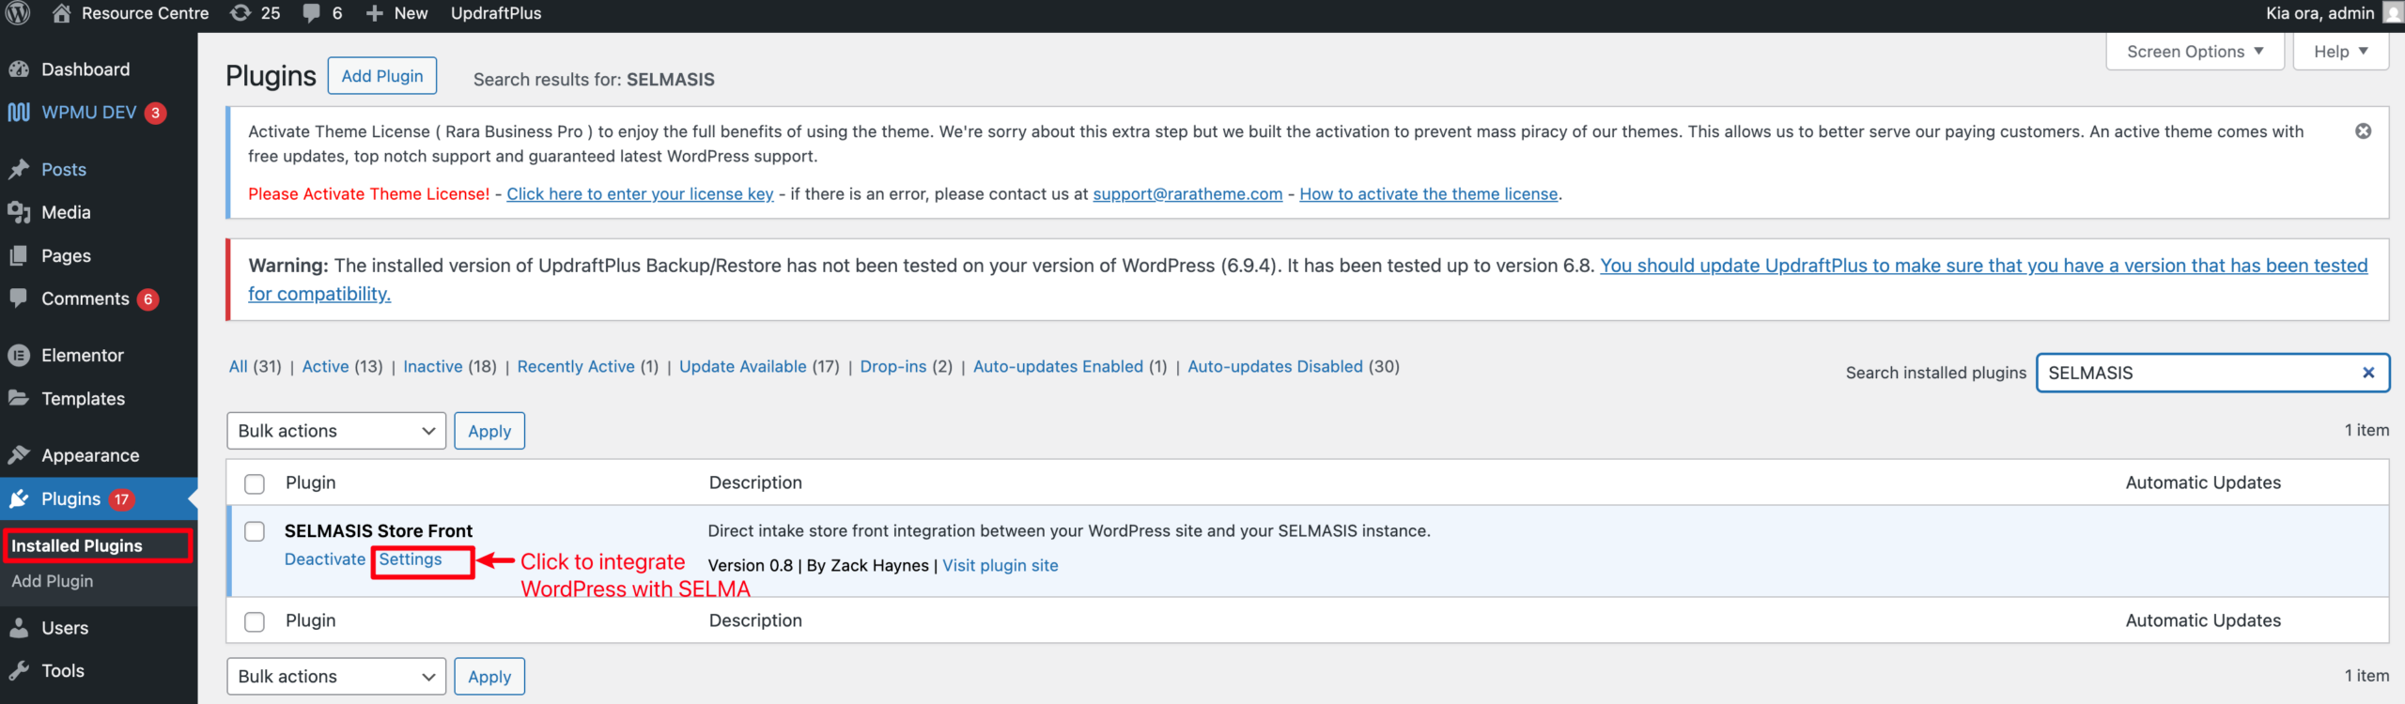
Task: Toggle the select-all checkbox in table header
Action: tap(255, 483)
